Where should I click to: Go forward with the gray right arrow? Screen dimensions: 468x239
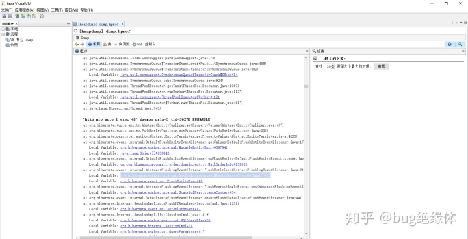click(x=83, y=44)
